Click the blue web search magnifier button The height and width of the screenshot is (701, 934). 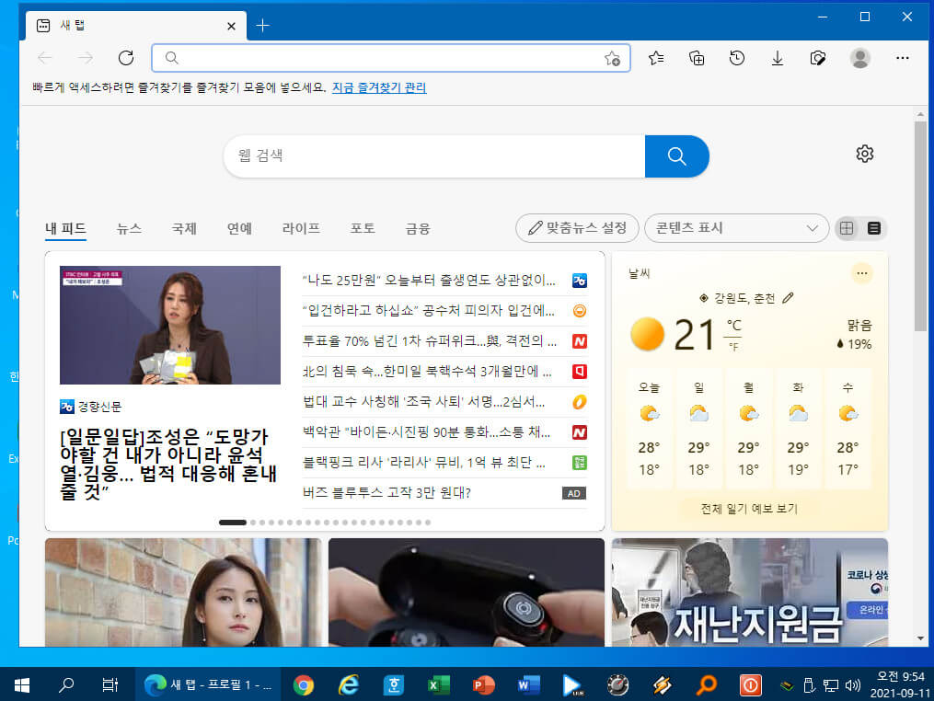(676, 156)
